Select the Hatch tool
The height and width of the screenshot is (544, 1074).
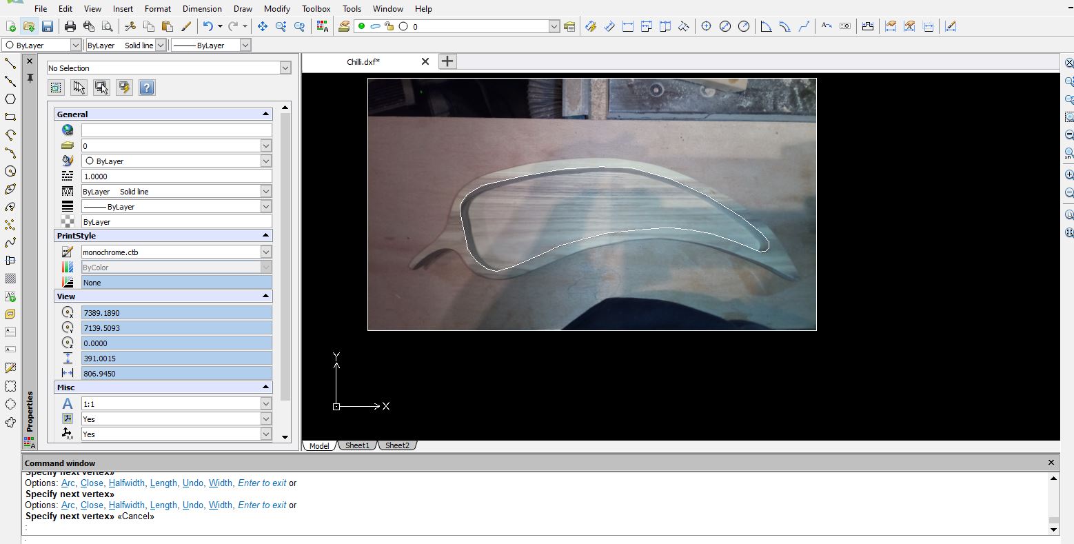(10, 279)
